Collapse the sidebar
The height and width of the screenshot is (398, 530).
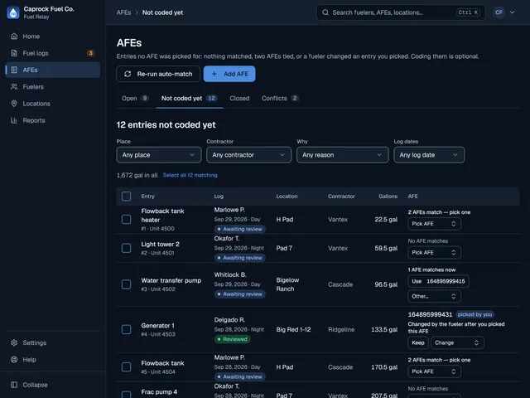(x=52, y=385)
